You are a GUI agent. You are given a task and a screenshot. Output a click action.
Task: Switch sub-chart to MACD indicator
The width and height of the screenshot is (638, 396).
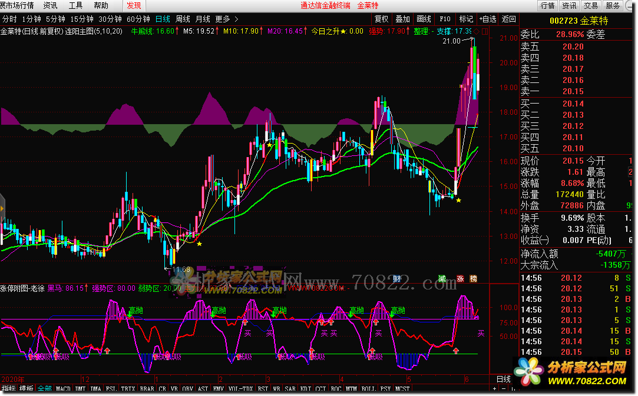coord(63,389)
